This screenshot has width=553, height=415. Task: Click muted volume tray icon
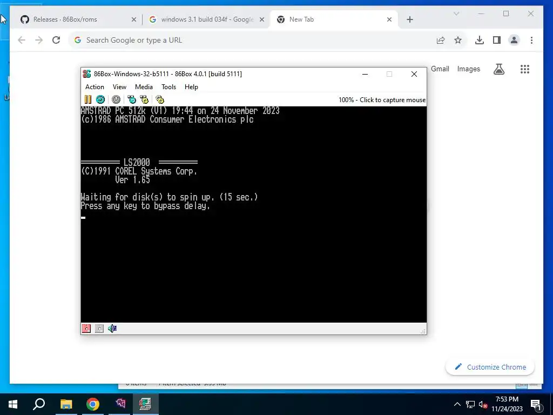(483, 404)
